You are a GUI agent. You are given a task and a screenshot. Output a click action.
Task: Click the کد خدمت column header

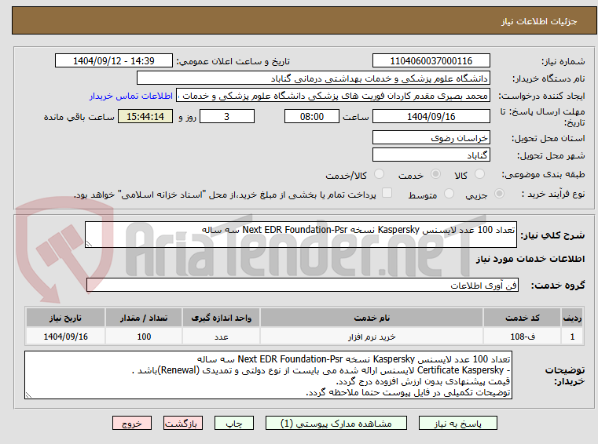pyautogui.click(x=522, y=318)
